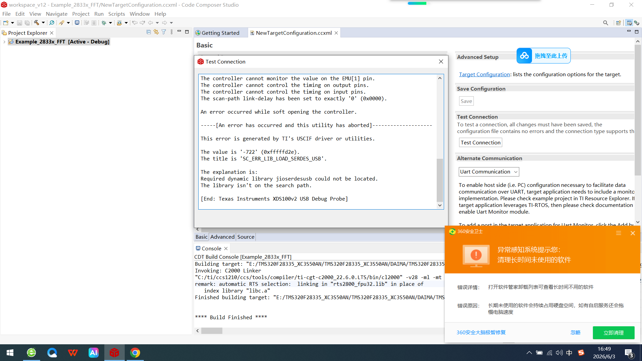Screen dimensions: 642x361
Task: Click the Flash pen-shaped toolbar icon
Action: click(62, 23)
